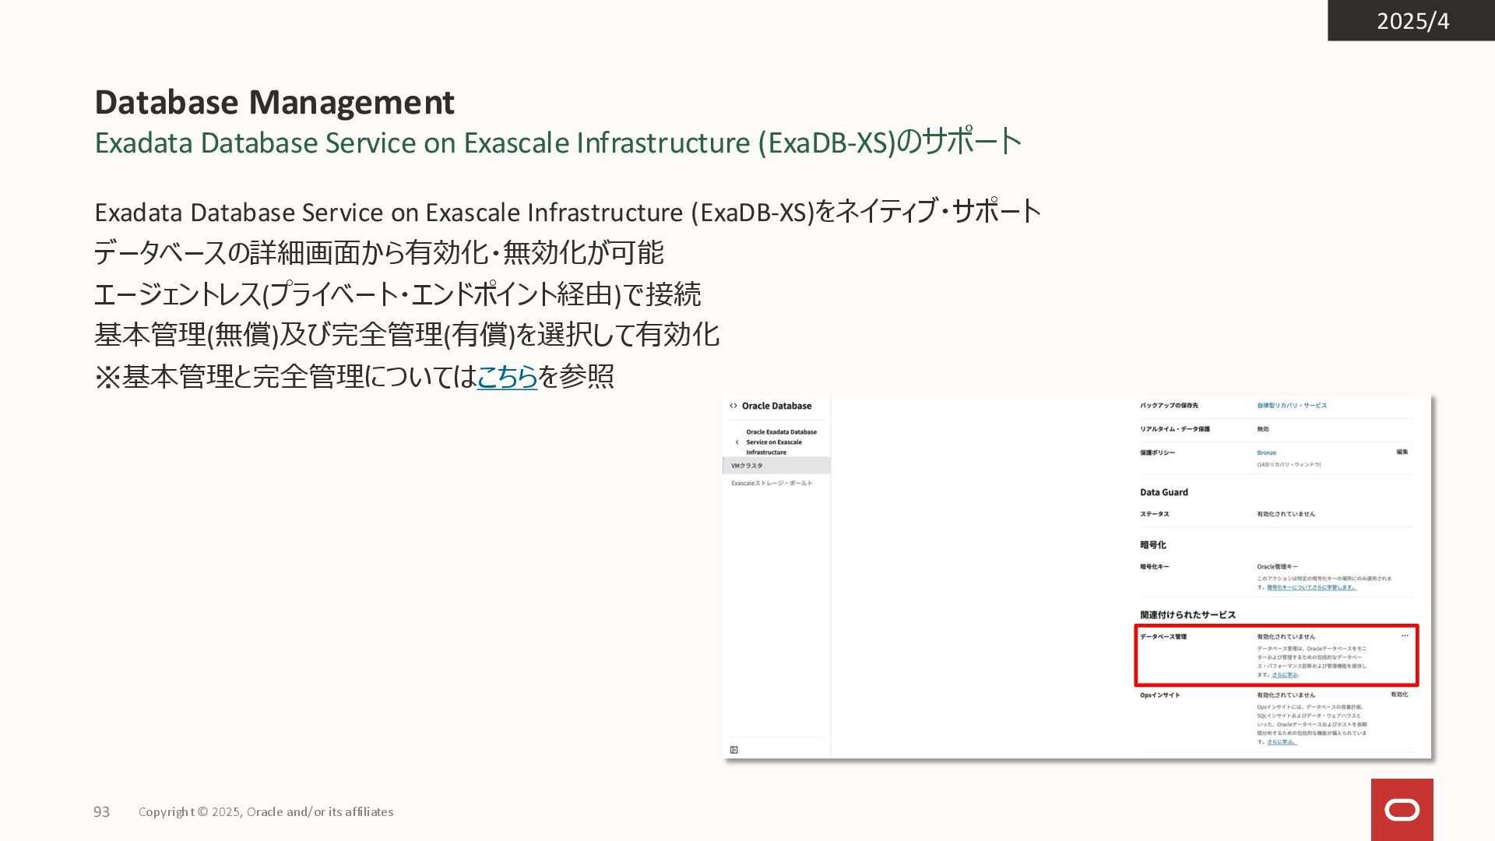This screenshot has width=1495, height=841.
Task: Click 編集 next to 保護ポリシー
Action: [1402, 452]
